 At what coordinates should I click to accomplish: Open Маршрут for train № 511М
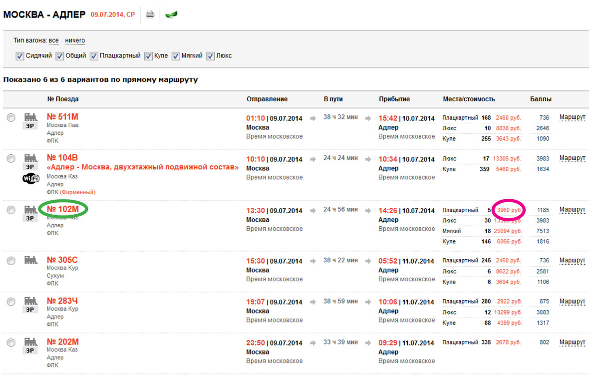(572, 117)
